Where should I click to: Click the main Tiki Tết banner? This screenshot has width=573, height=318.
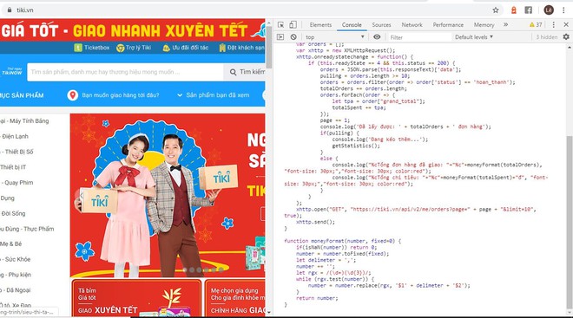[168, 195]
